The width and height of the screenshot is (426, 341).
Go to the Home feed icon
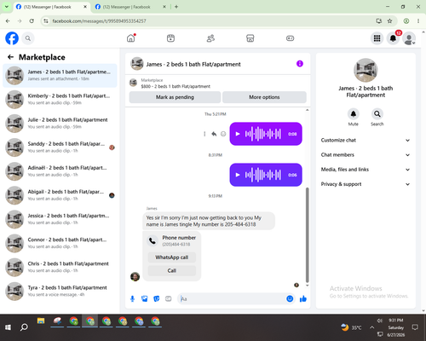coord(131,38)
